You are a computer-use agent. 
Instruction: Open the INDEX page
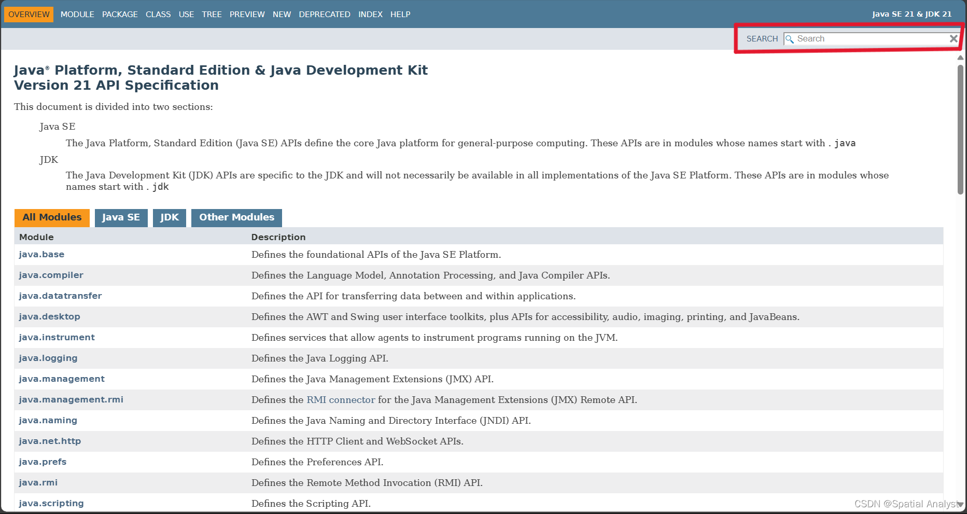(370, 15)
